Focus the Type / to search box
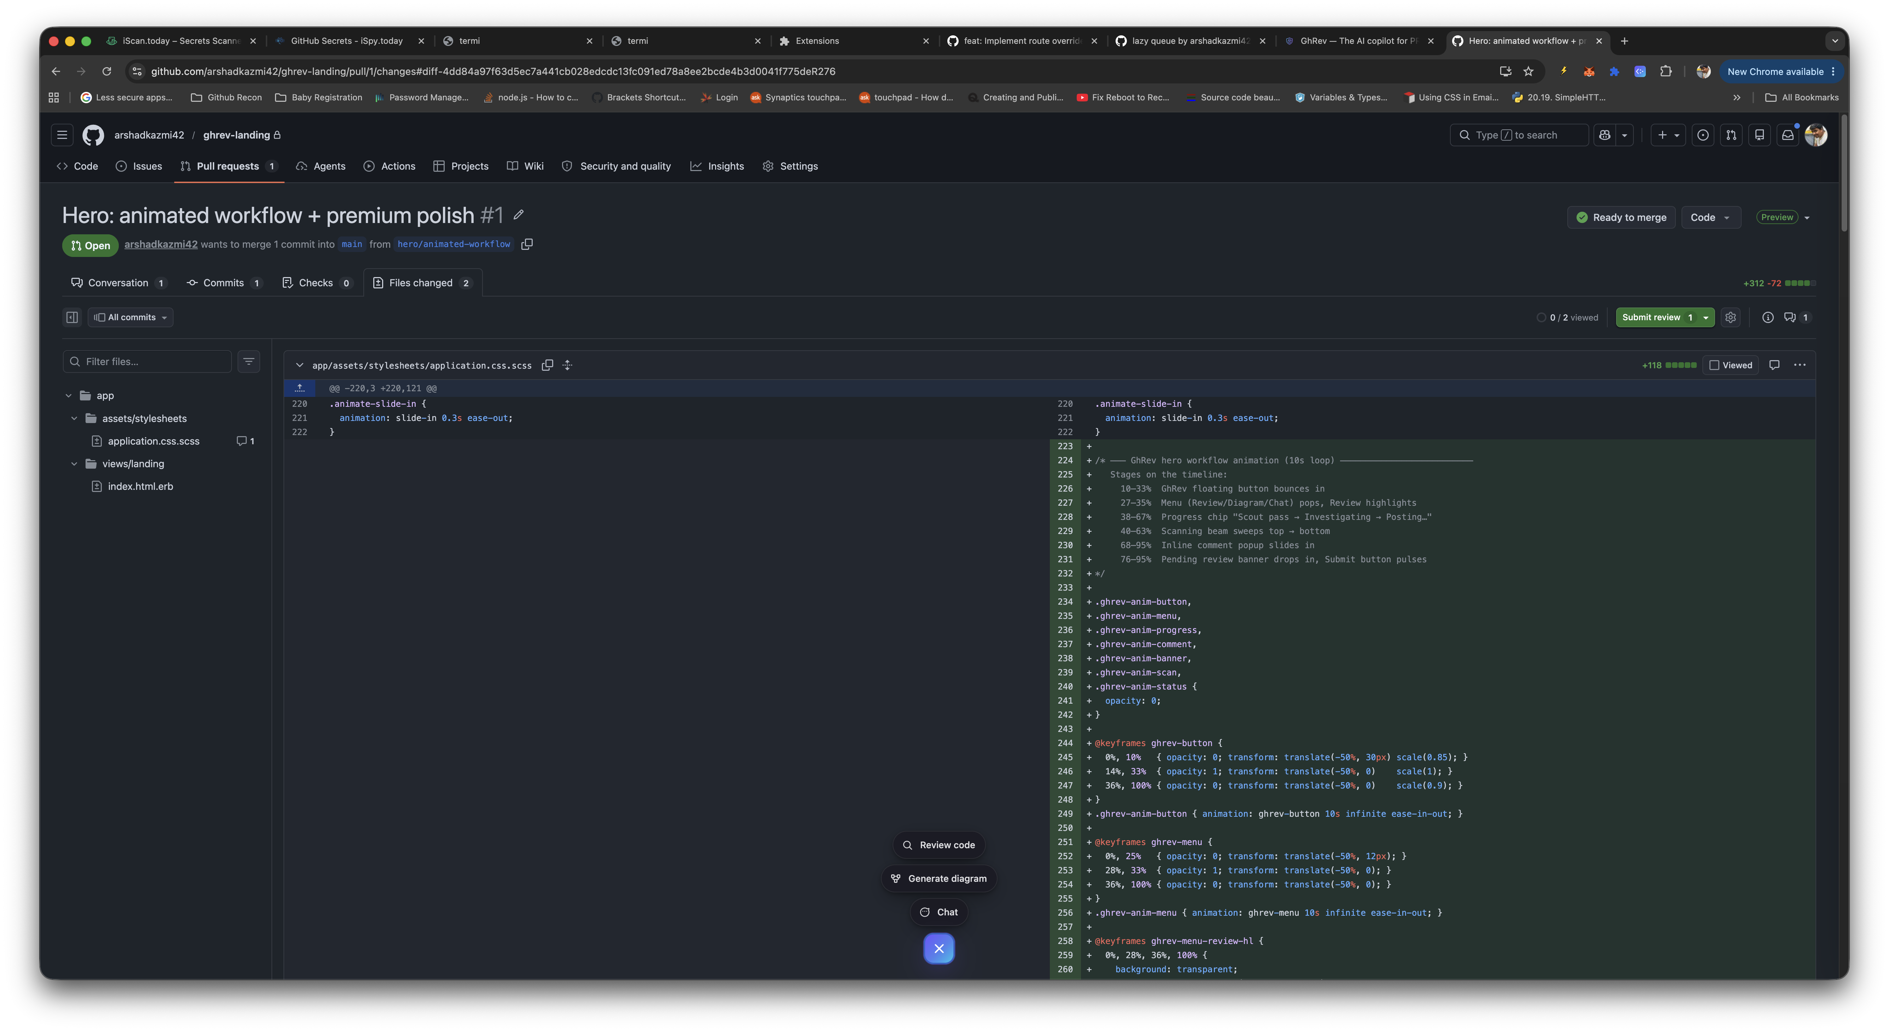The height and width of the screenshot is (1032, 1889). click(1519, 135)
